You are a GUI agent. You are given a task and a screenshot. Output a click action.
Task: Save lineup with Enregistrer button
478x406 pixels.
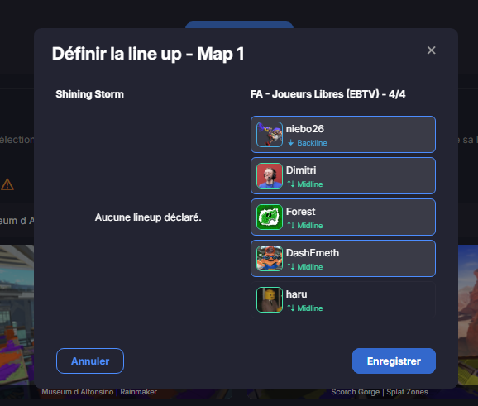point(394,361)
